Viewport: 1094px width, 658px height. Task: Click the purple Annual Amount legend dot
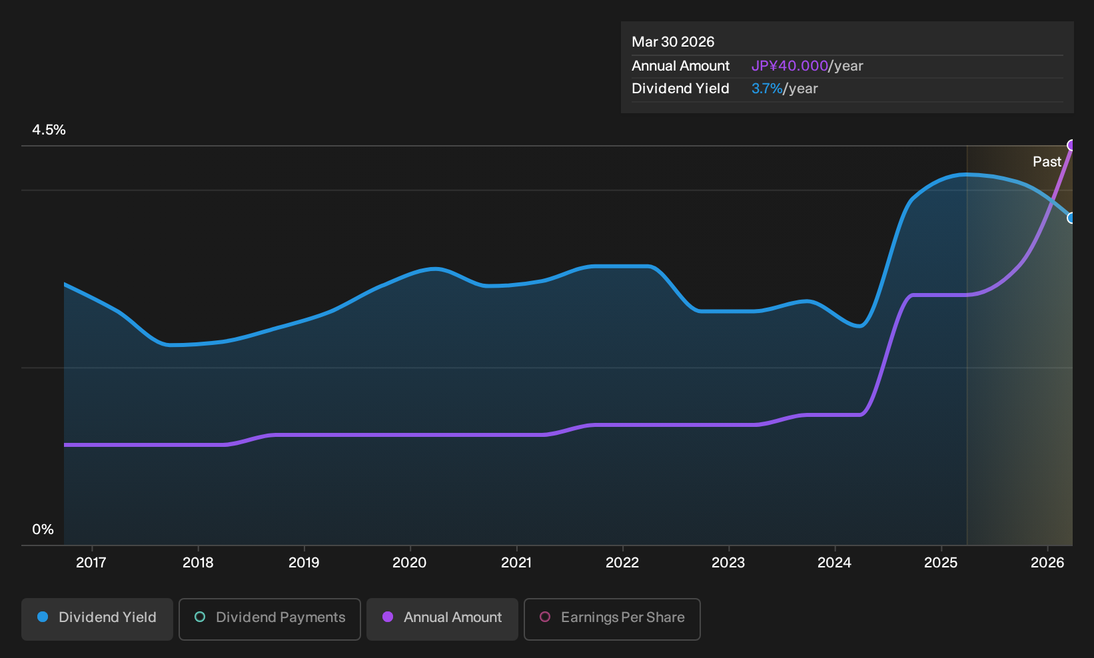coord(388,617)
